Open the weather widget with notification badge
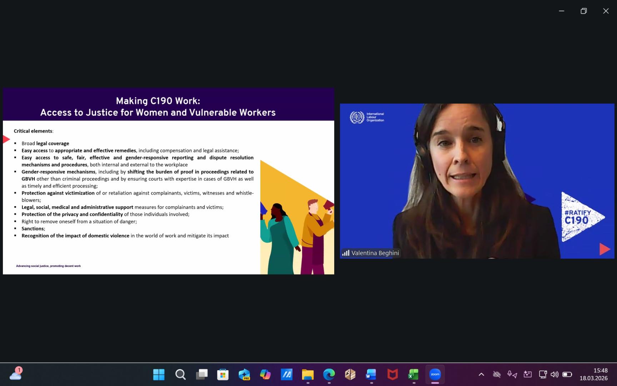This screenshot has width=617, height=386. (16, 374)
